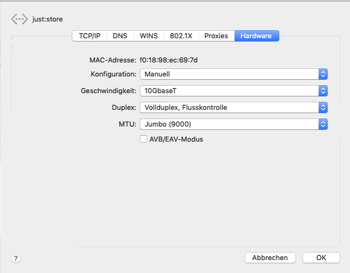Viewport: 350px width, 273px height.
Task: Open the help question mark button
Action: (x=16, y=258)
